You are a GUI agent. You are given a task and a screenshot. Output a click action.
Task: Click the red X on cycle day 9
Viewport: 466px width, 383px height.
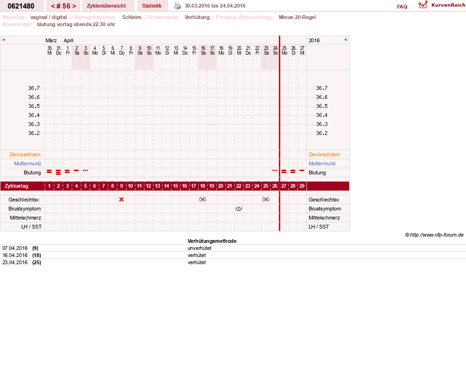pyautogui.click(x=121, y=200)
